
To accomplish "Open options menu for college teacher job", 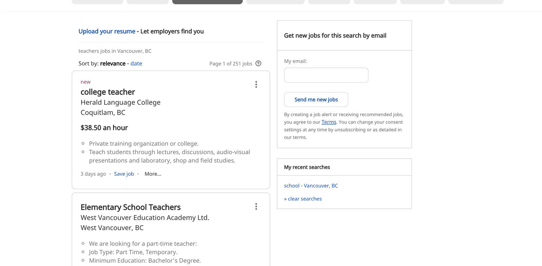I will click(256, 84).
